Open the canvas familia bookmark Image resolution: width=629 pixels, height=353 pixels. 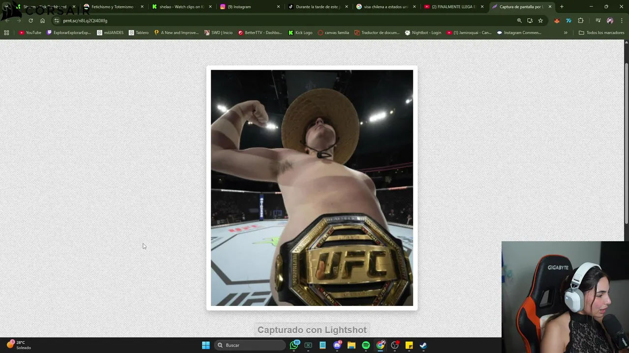coord(333,33)
